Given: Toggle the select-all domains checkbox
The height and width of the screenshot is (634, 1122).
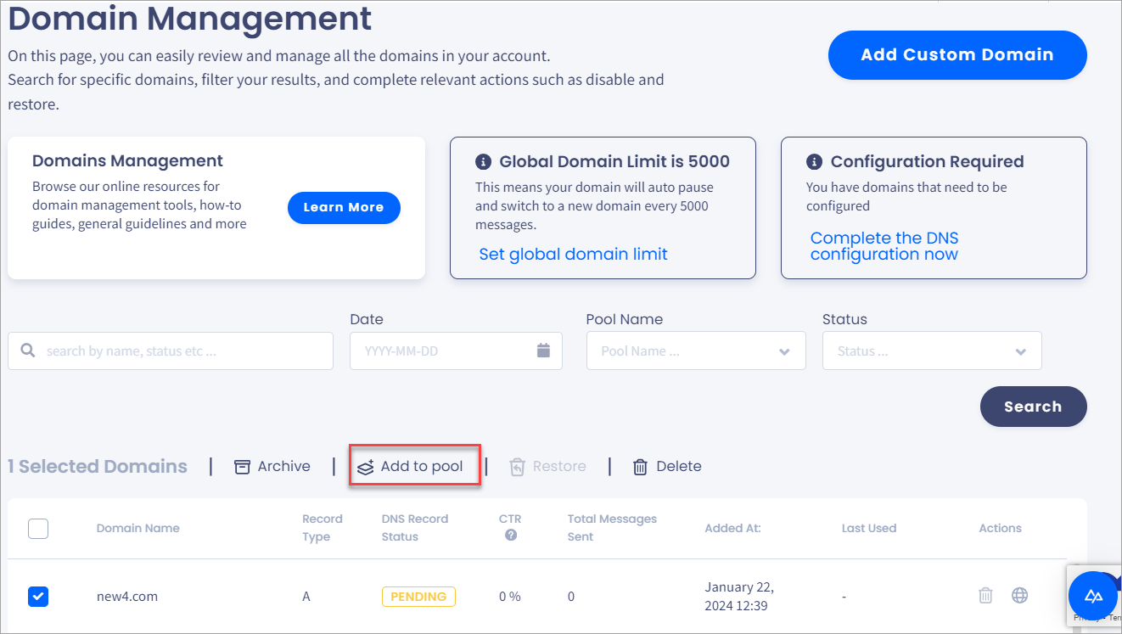Looking at the screenshot, I should tap(38, 529).
